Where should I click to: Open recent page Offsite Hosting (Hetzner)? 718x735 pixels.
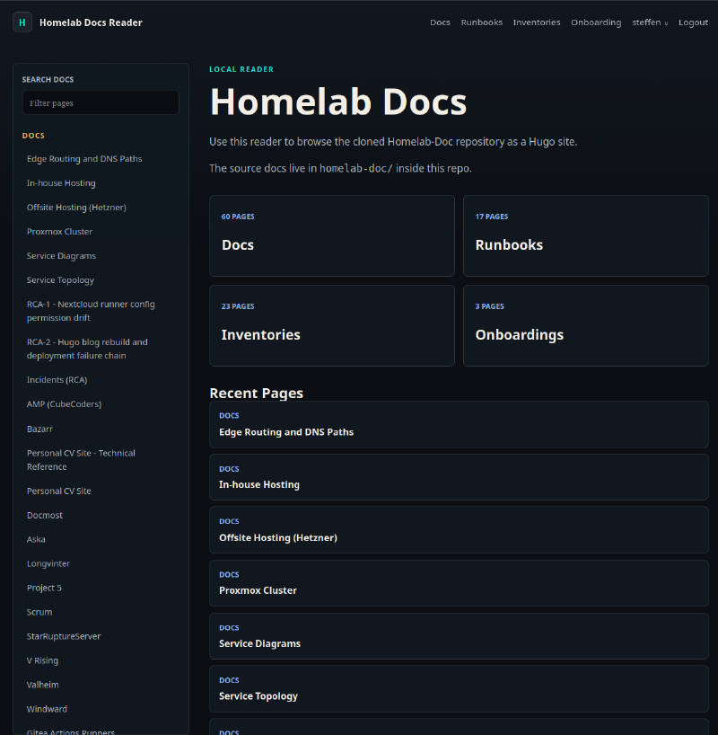[459, 530]
